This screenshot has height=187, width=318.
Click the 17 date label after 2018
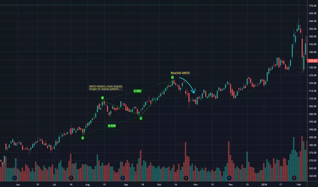tap(281, 185)
